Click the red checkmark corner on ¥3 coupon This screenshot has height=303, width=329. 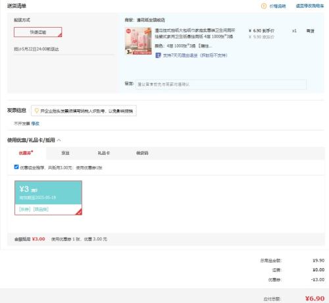point(79,212)
